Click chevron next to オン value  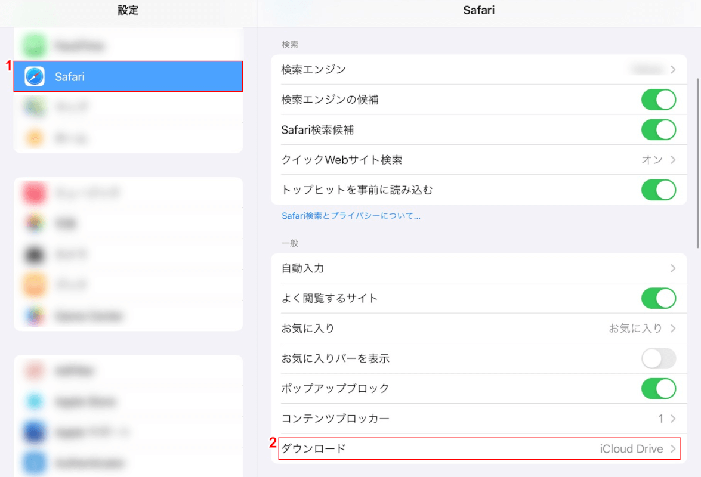click(673, 160)
